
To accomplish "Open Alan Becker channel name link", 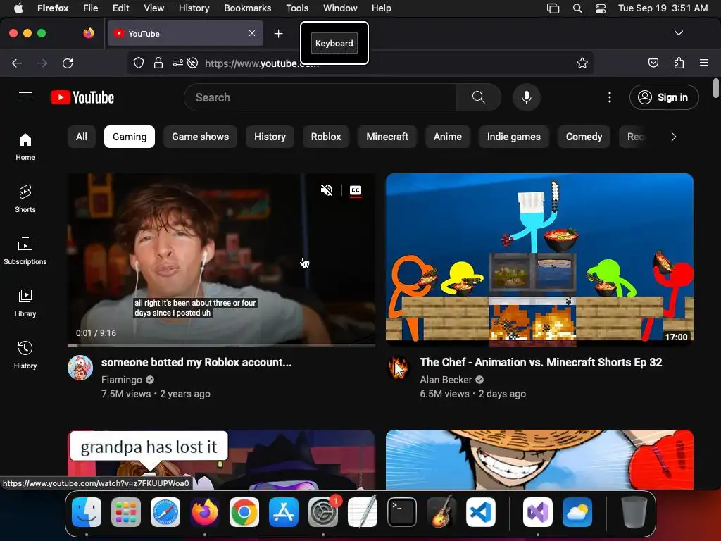I will pos(446,380).
